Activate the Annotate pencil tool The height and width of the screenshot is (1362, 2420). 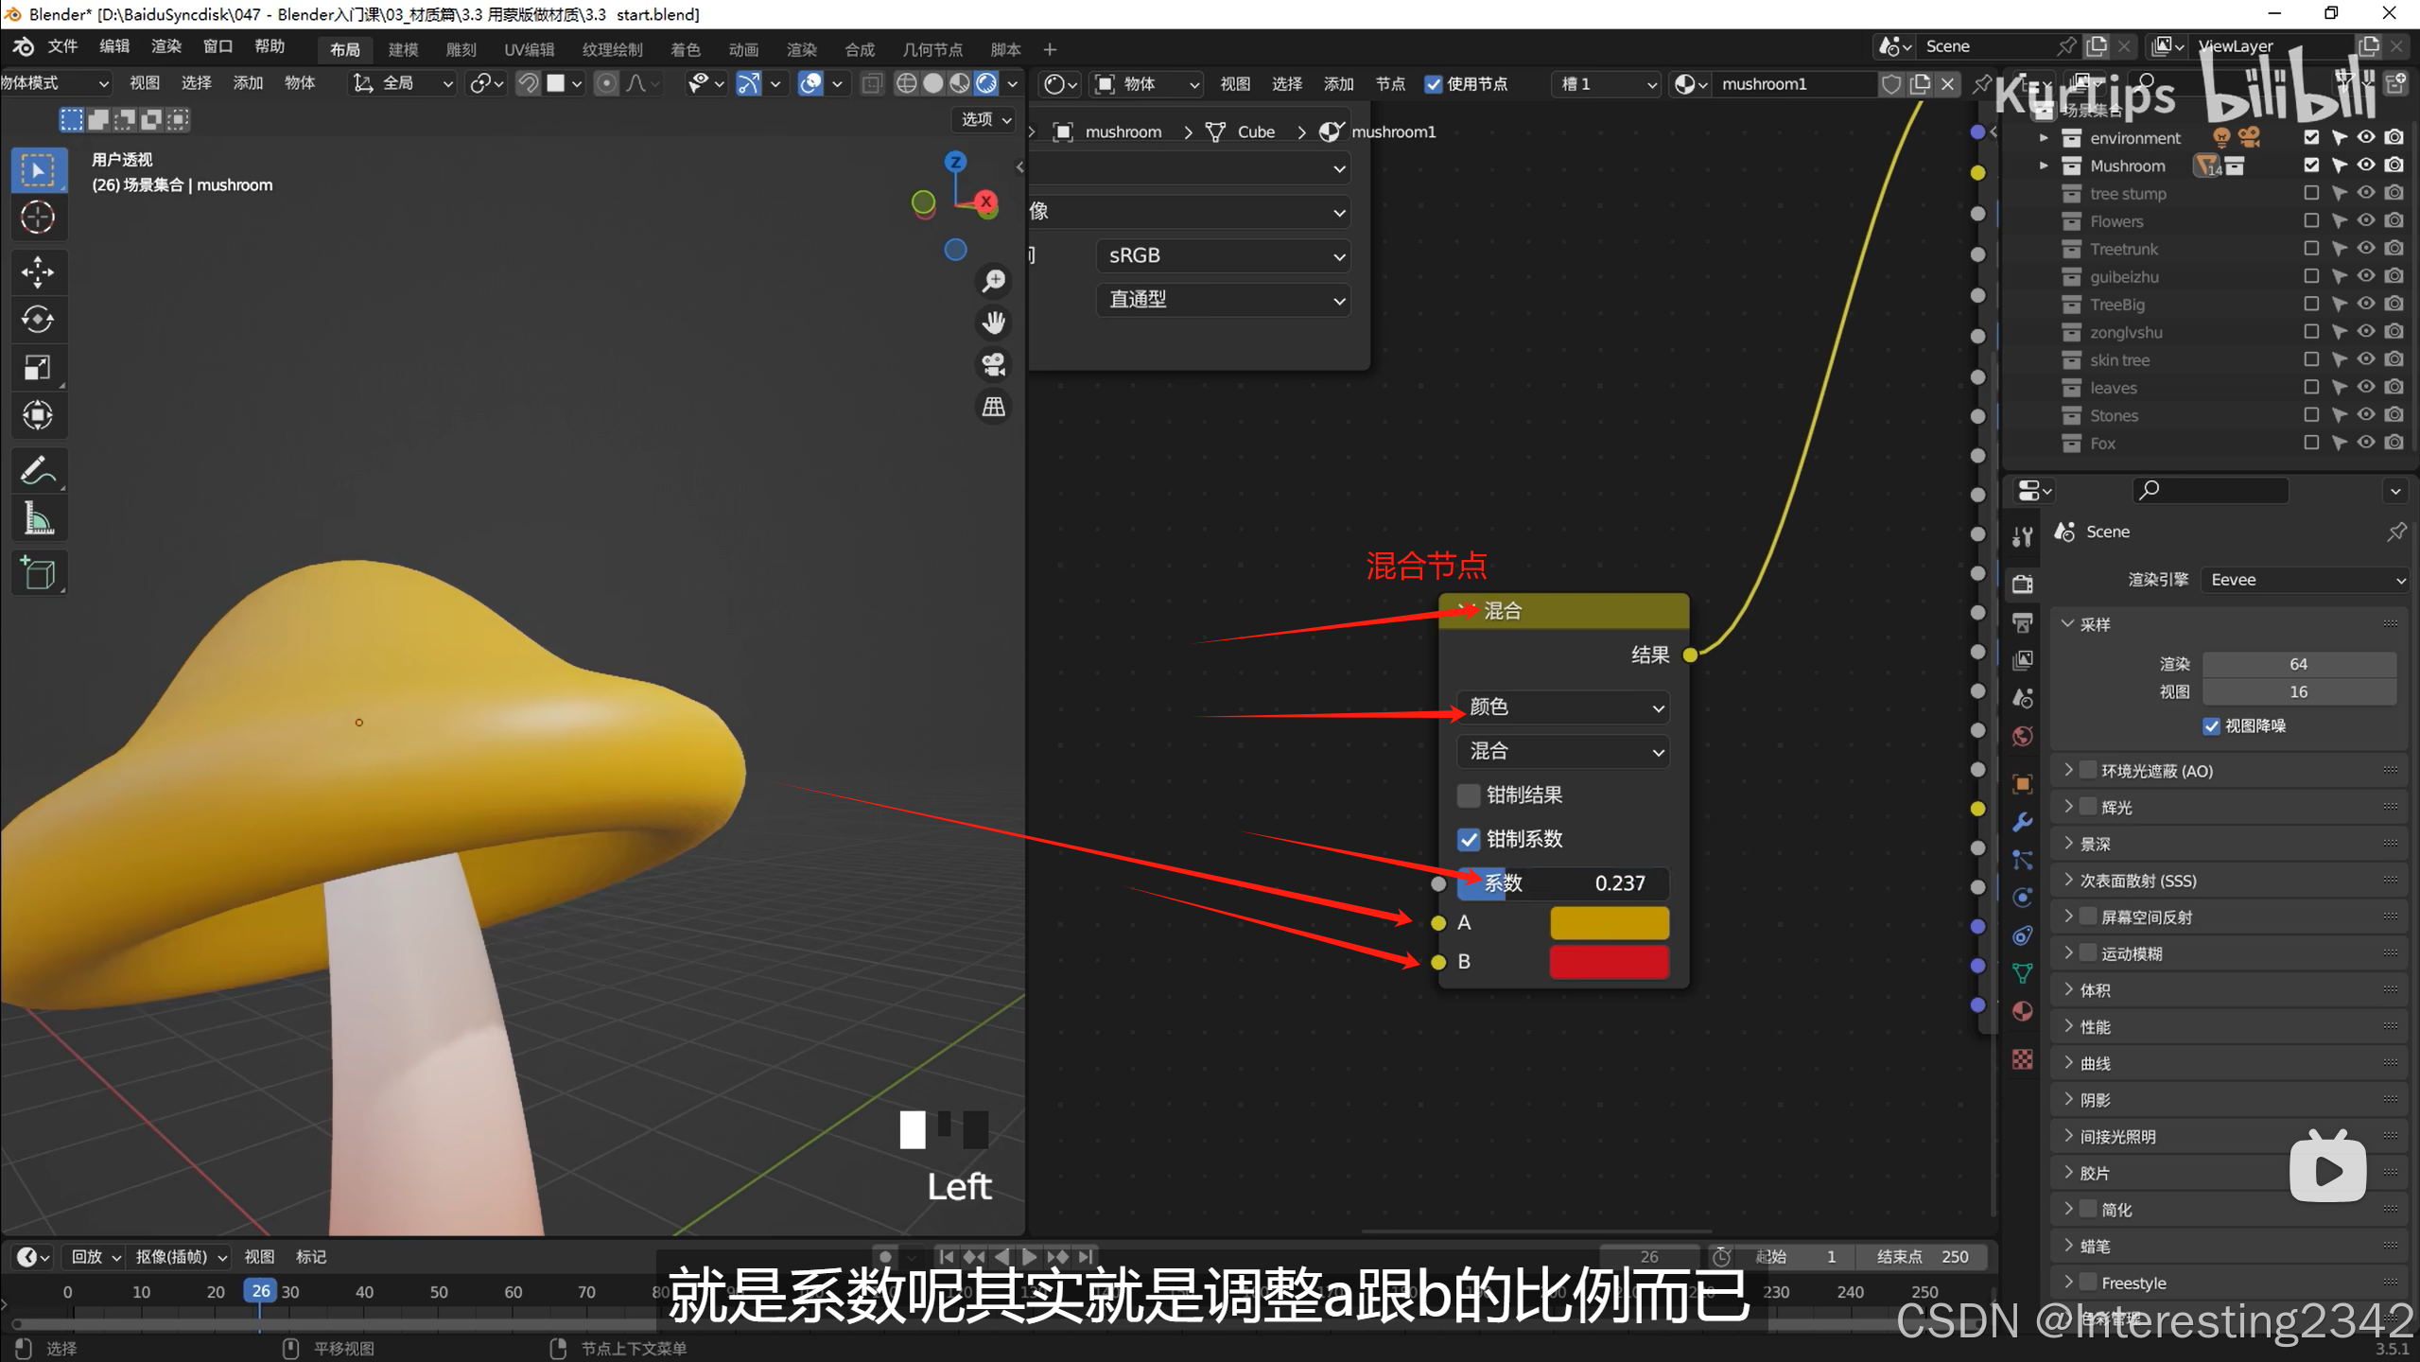tap(38, 470)
